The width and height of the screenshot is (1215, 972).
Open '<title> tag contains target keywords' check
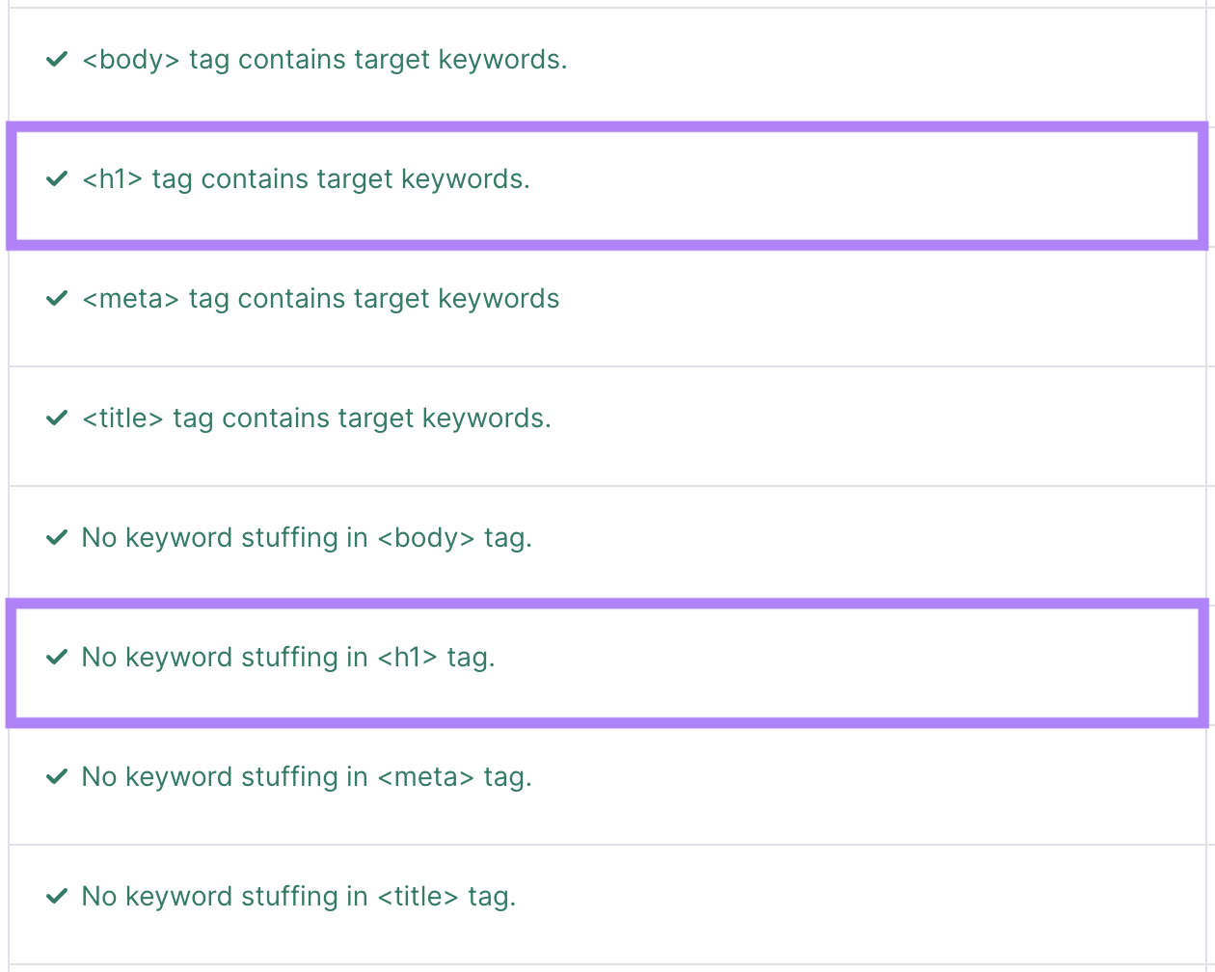click(317, 418)
